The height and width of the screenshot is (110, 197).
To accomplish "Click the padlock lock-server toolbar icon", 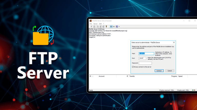I will tap(94, 27).
